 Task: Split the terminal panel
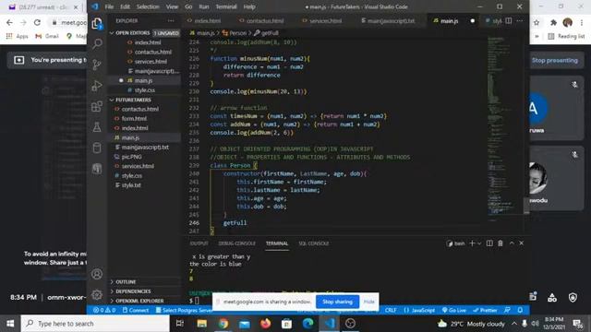489,243
